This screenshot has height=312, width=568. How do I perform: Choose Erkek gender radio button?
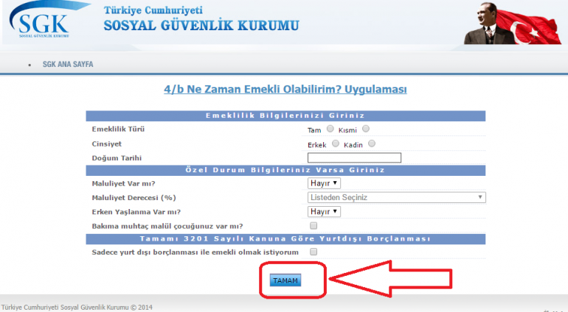tap(336, 143)
